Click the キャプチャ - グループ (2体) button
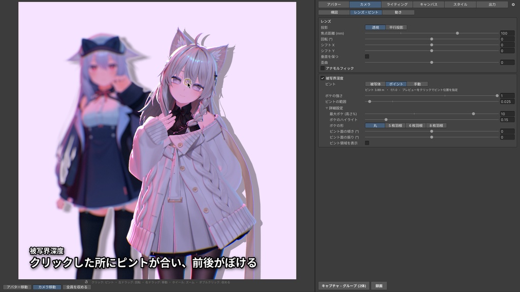 [x=344, y=286]
